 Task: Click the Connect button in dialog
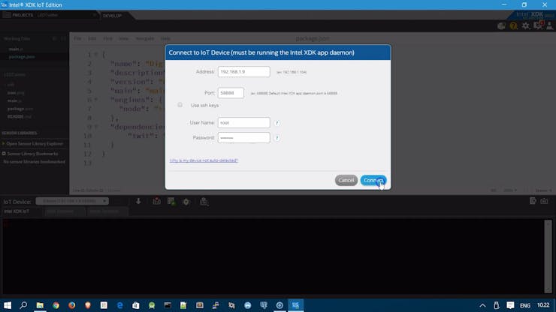tap(373, 180)
